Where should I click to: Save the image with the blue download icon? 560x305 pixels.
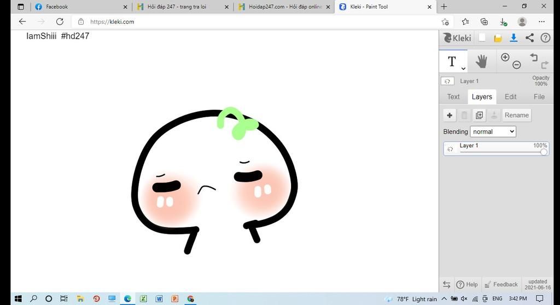pos(514,38)
